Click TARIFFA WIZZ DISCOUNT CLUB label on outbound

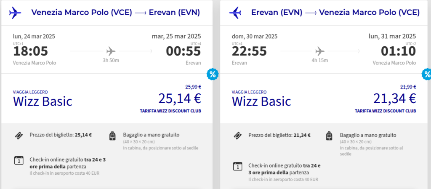pyautogui.click(x=170, y=111)
